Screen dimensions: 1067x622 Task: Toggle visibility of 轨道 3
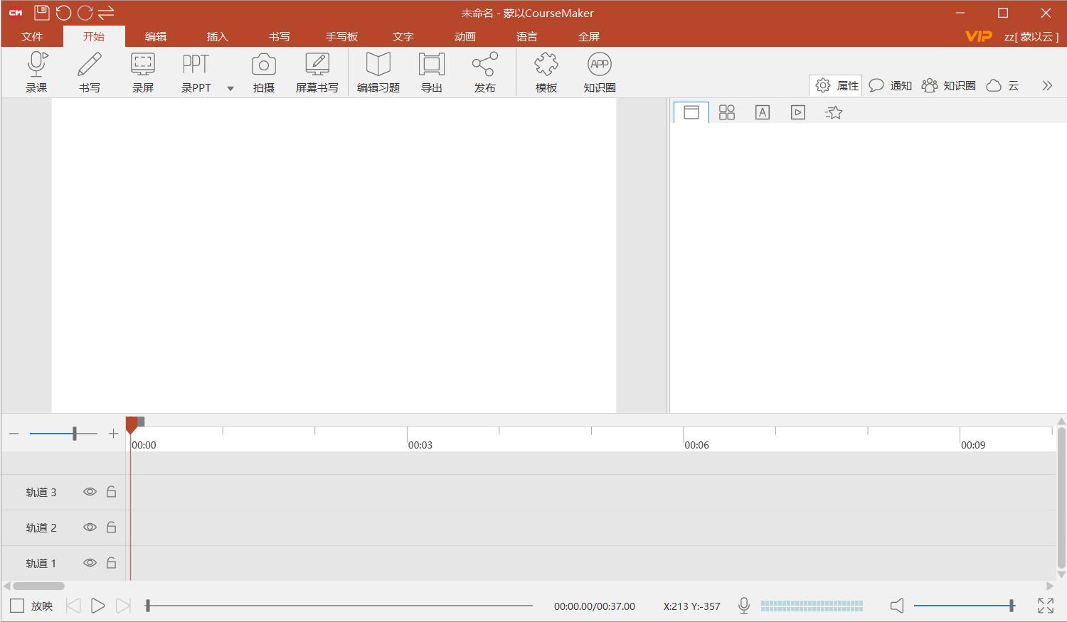(x=90, y=492)
